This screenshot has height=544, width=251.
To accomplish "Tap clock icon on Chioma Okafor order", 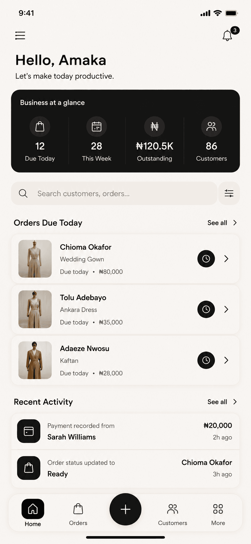I will coord(206,259).
